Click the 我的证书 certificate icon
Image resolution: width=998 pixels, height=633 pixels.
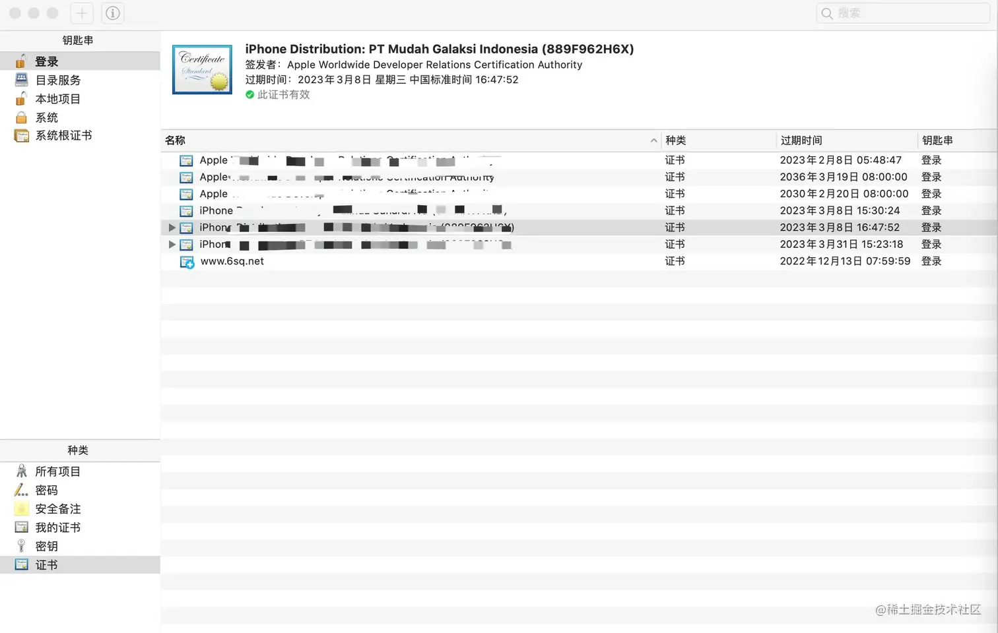(x=21, y=527)
